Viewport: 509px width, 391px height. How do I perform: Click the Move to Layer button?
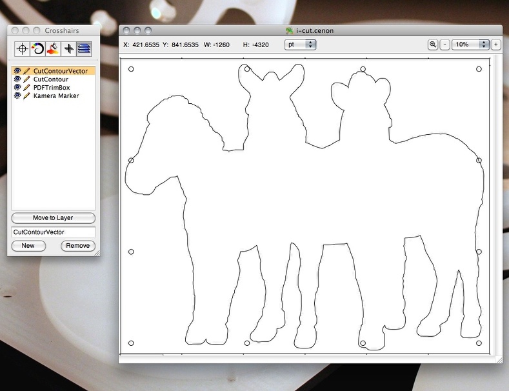point(53,218)
